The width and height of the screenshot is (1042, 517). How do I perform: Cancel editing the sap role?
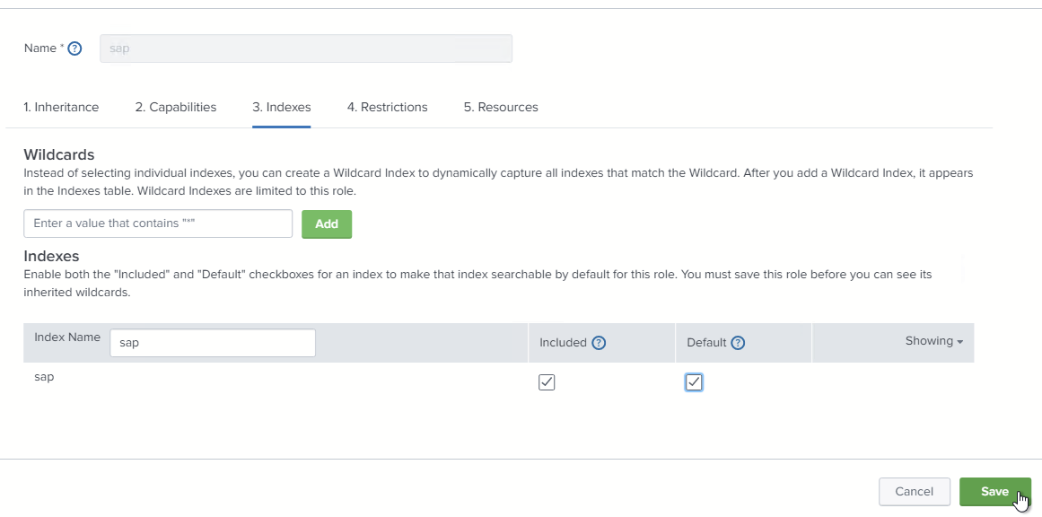914,491
